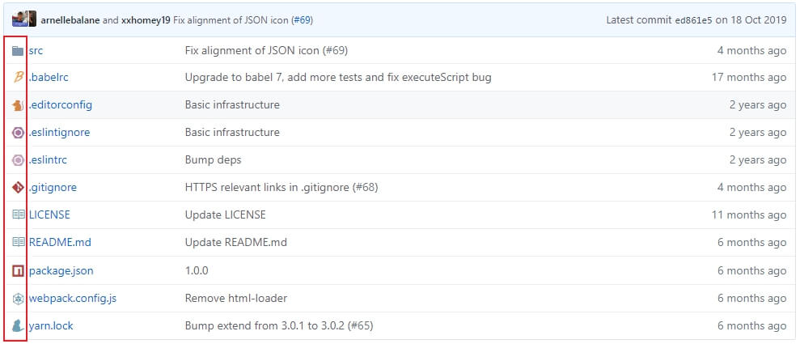Open the webpack.config.js file
Image resolution: width=800 pixels, height=344 pixels.
[73, 298]
